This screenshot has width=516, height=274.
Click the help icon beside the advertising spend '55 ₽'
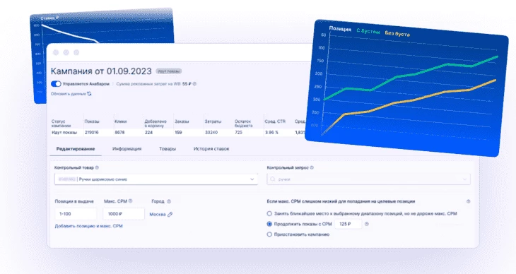point(194,84)
